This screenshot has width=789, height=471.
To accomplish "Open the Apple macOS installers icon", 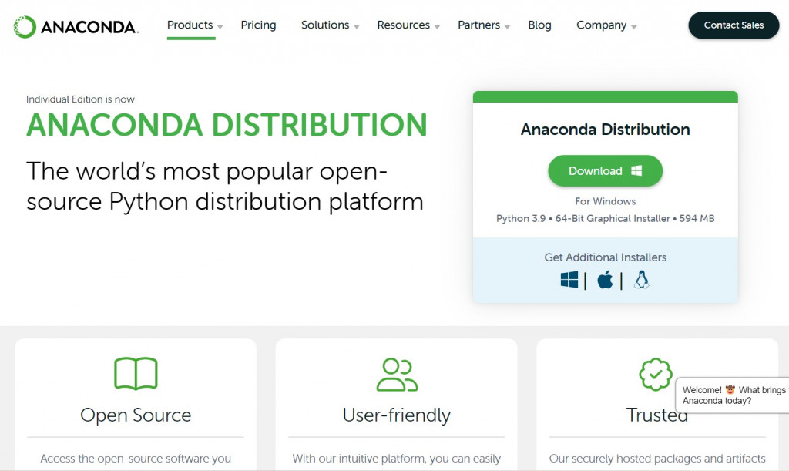I will pyautogui.click(x=605, y=280).
